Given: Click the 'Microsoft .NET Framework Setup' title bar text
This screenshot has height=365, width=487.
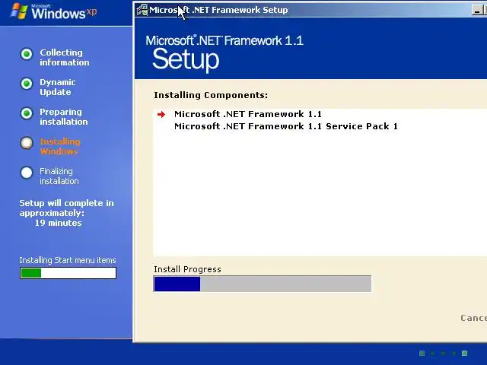Looking at the screenshot, I should [x=218, y=10].
